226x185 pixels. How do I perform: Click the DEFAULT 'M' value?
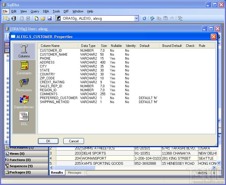click(x=148, y=102)
